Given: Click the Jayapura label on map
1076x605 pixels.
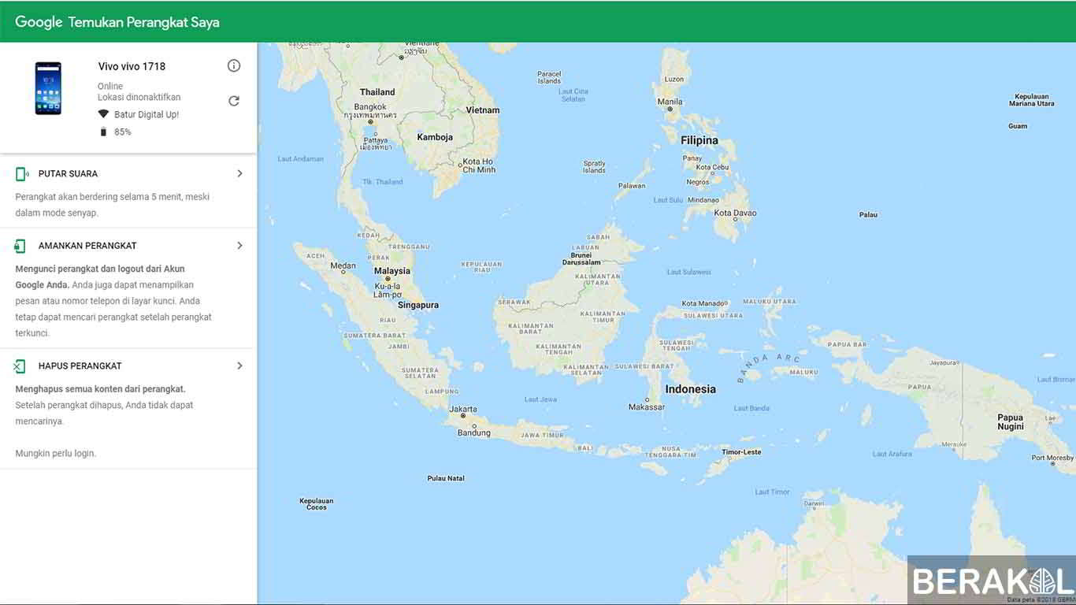Looking at the screenshot, I should [x=942, y=363].
